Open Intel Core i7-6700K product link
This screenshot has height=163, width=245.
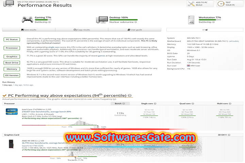[x=36, y=109]
